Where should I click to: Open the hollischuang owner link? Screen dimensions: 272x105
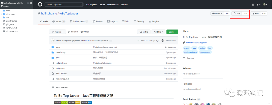click(49, 13)
